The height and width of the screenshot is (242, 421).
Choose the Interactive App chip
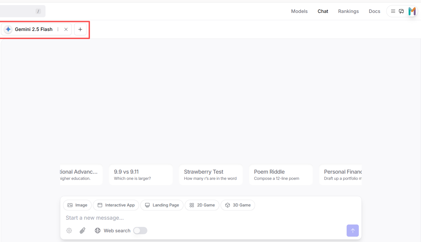pos(116,205)
